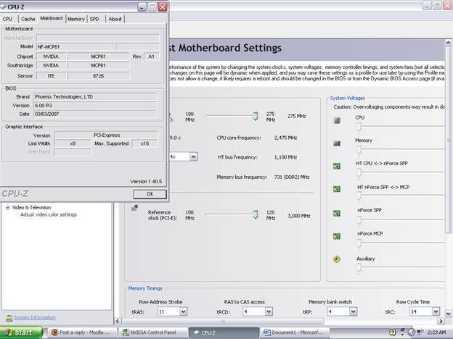Click the Link Width field showing x8

(x=73, y=143)
